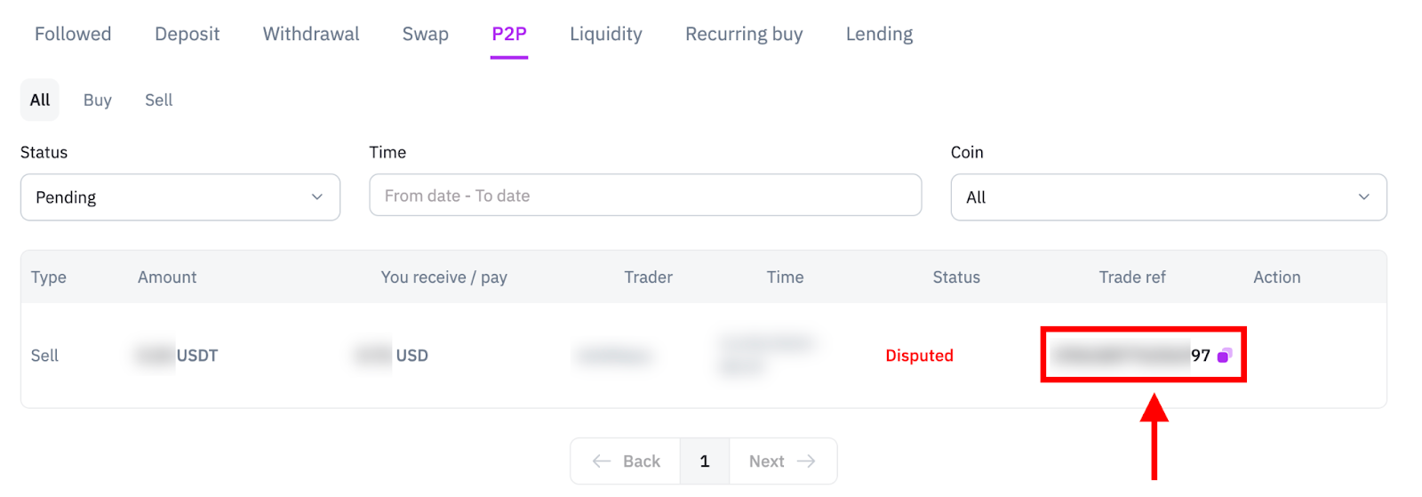This screenshot has width=1422, height=497.
Task: Switch to the Followed tab
Action: point(73,34)
